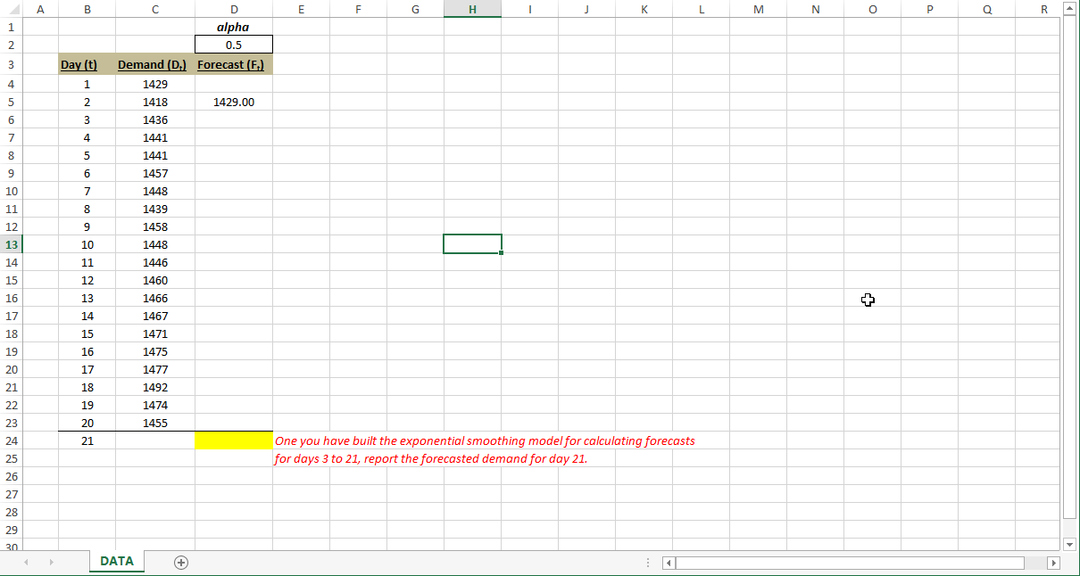Click the vertical scrollbar up arrow
The image size is (1080, 576).
tap(1070, 9)
